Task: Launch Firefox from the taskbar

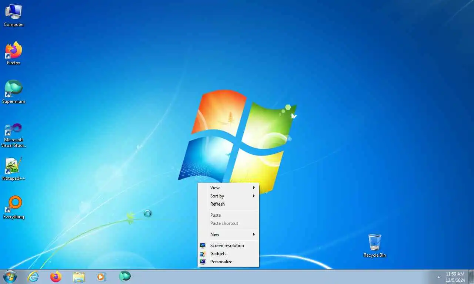Action: [56, 277]
